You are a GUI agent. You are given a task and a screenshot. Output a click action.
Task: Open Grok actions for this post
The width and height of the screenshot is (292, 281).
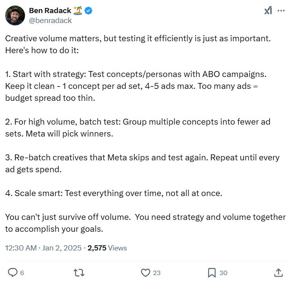(x=268, y=11)
